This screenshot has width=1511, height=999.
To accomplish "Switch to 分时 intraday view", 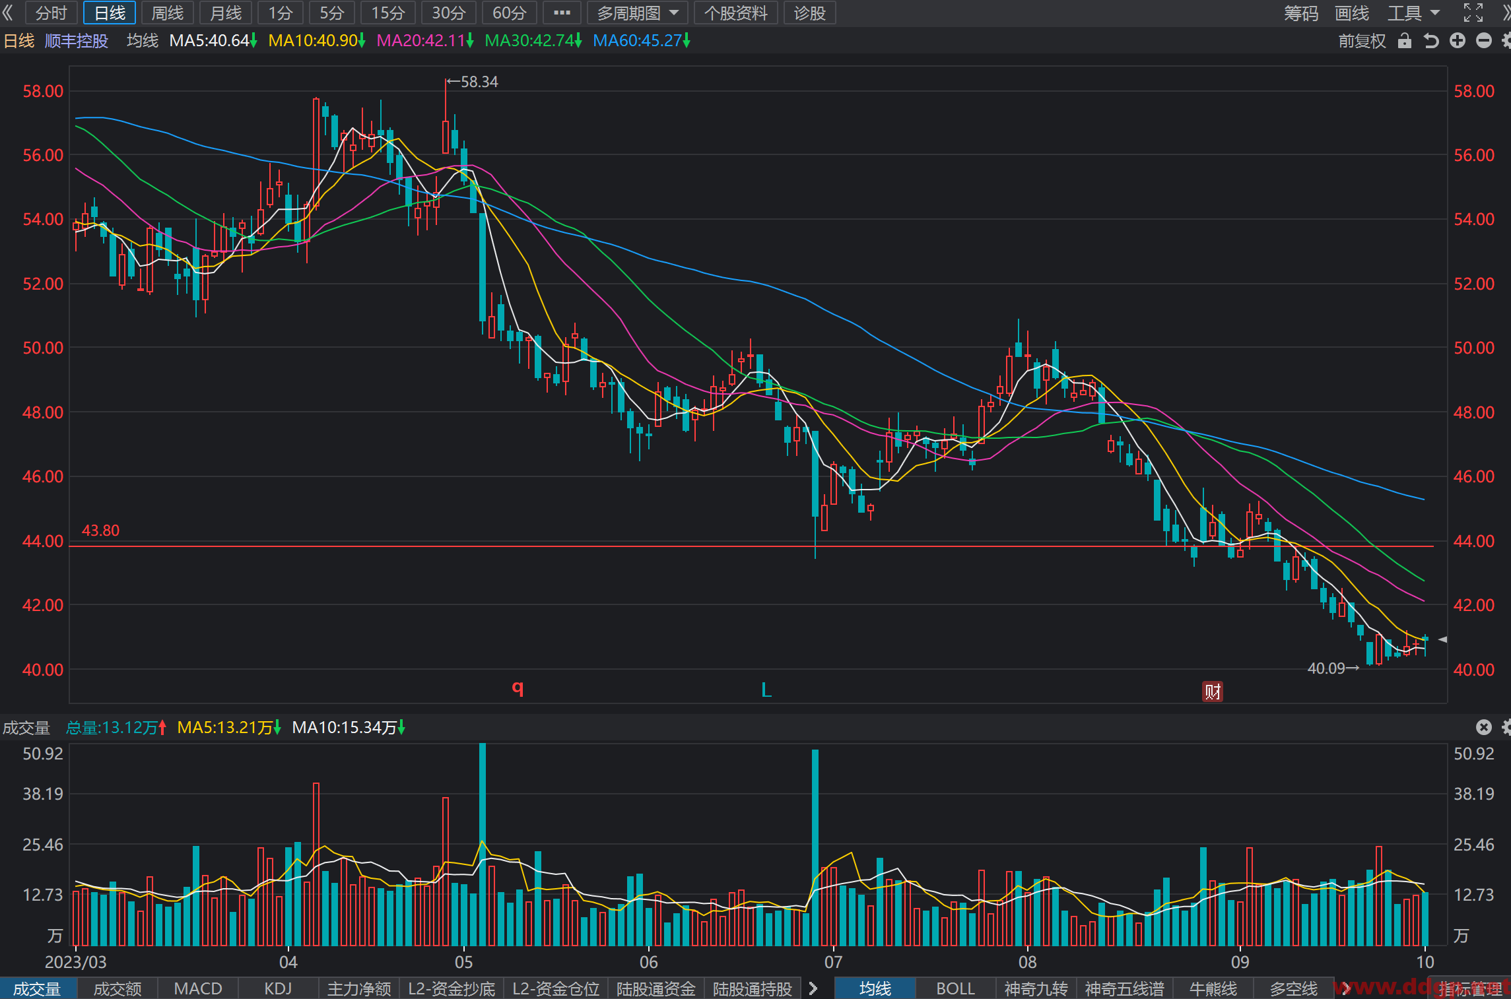I will [x=51, y=13].
